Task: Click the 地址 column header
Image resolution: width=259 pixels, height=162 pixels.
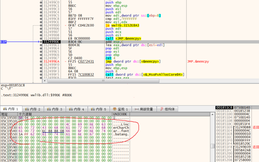Action: tap(5, 114)
